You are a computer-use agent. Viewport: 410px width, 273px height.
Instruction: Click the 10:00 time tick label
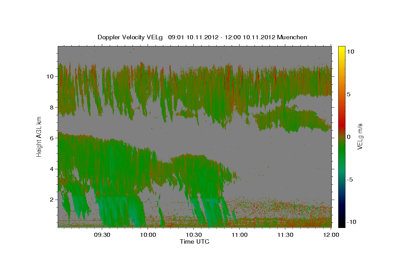click(148, 235)
